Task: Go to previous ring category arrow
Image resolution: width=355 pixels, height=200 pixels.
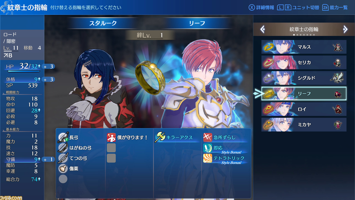Action: pyautogui.click(x=263, y=29)
